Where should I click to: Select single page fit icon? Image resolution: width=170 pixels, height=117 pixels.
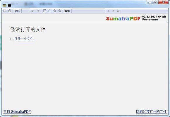(x=50, y=11)
